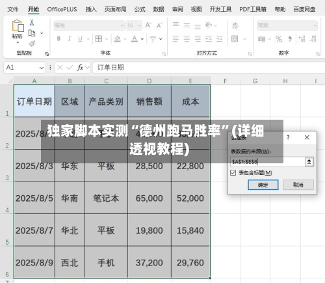Click the range collapse arrow in dialog
The height and width of the screenshot is (283, 325).
pos(309,161)
